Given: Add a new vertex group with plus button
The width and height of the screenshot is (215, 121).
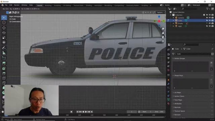Looking at the screenshot, I should point(211,63).
